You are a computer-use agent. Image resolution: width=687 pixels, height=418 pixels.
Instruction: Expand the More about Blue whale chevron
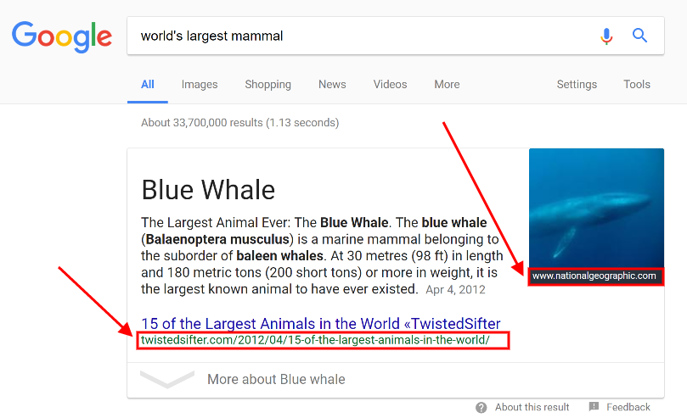pyautogui.click(x=166, y=380)
